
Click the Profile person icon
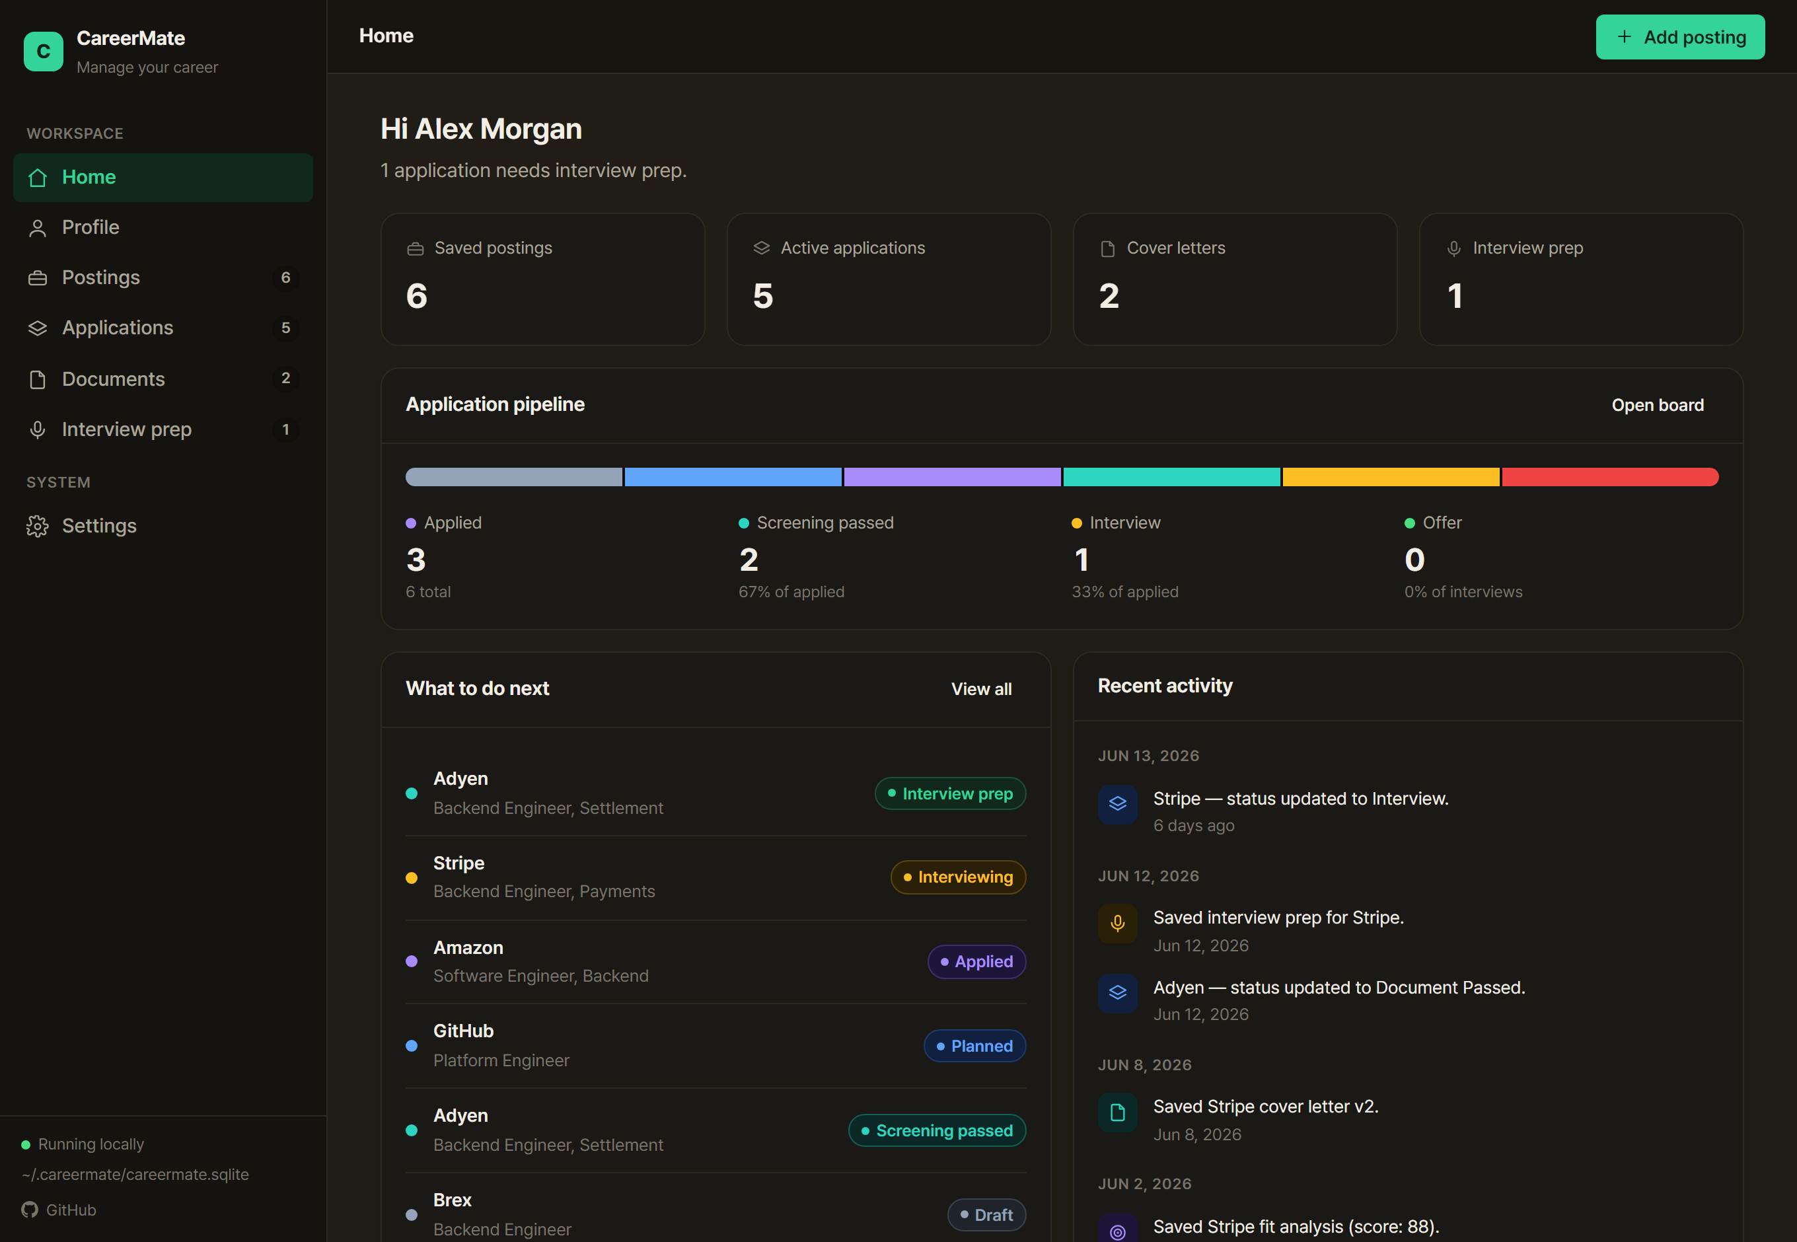pos(38,228)
